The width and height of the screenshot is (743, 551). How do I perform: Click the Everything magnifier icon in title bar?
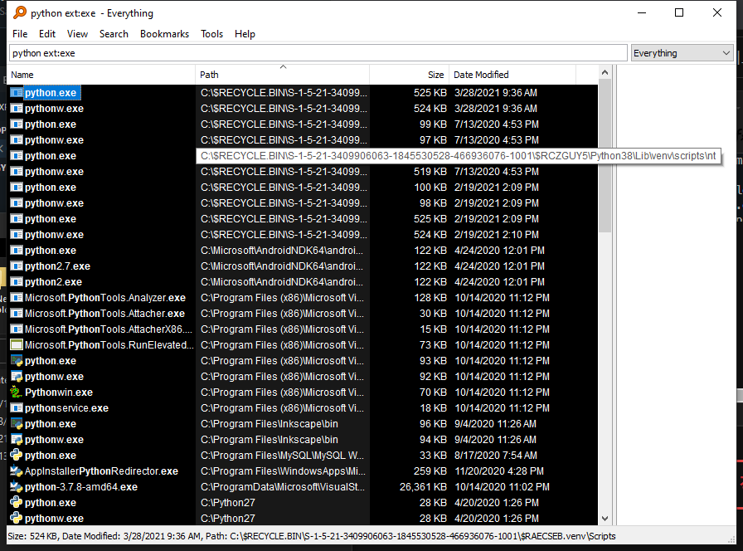(20, 12)
